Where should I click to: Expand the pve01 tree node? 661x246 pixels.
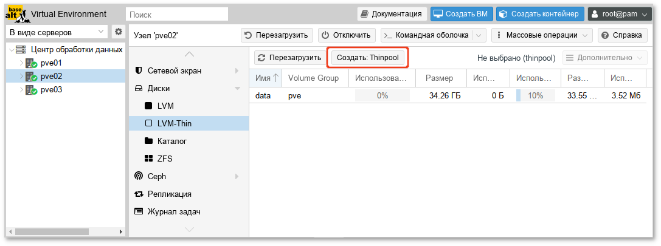[x=22, y=63]
